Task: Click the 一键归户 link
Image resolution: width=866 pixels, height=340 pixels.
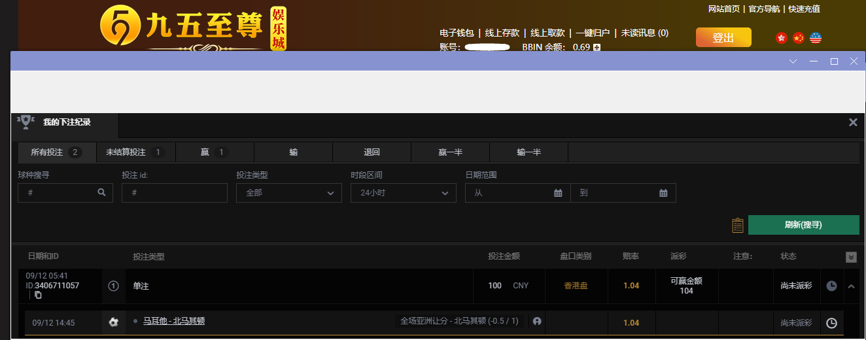Action: coord(593,33)
